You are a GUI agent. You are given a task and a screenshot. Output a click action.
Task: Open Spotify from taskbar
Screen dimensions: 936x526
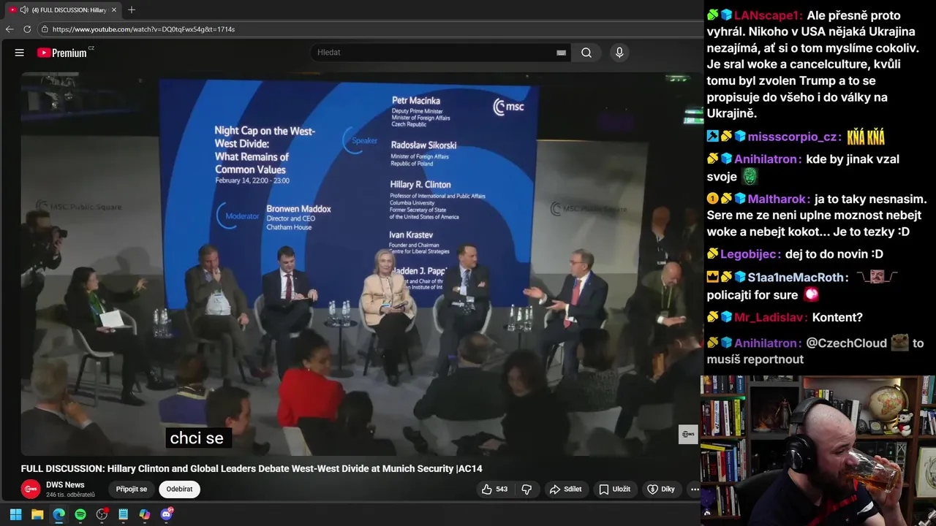click(80, 514)
